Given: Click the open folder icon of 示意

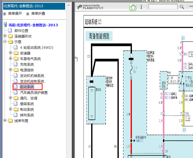Looking at the screenshot, I should 10,42.
